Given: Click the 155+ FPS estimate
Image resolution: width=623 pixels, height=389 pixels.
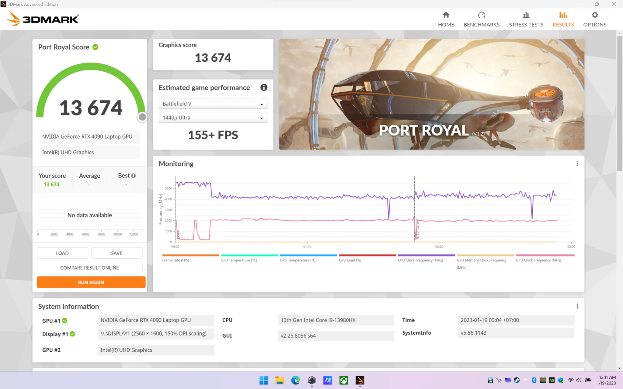Looking at the screenshot, I should pos(213,135).
